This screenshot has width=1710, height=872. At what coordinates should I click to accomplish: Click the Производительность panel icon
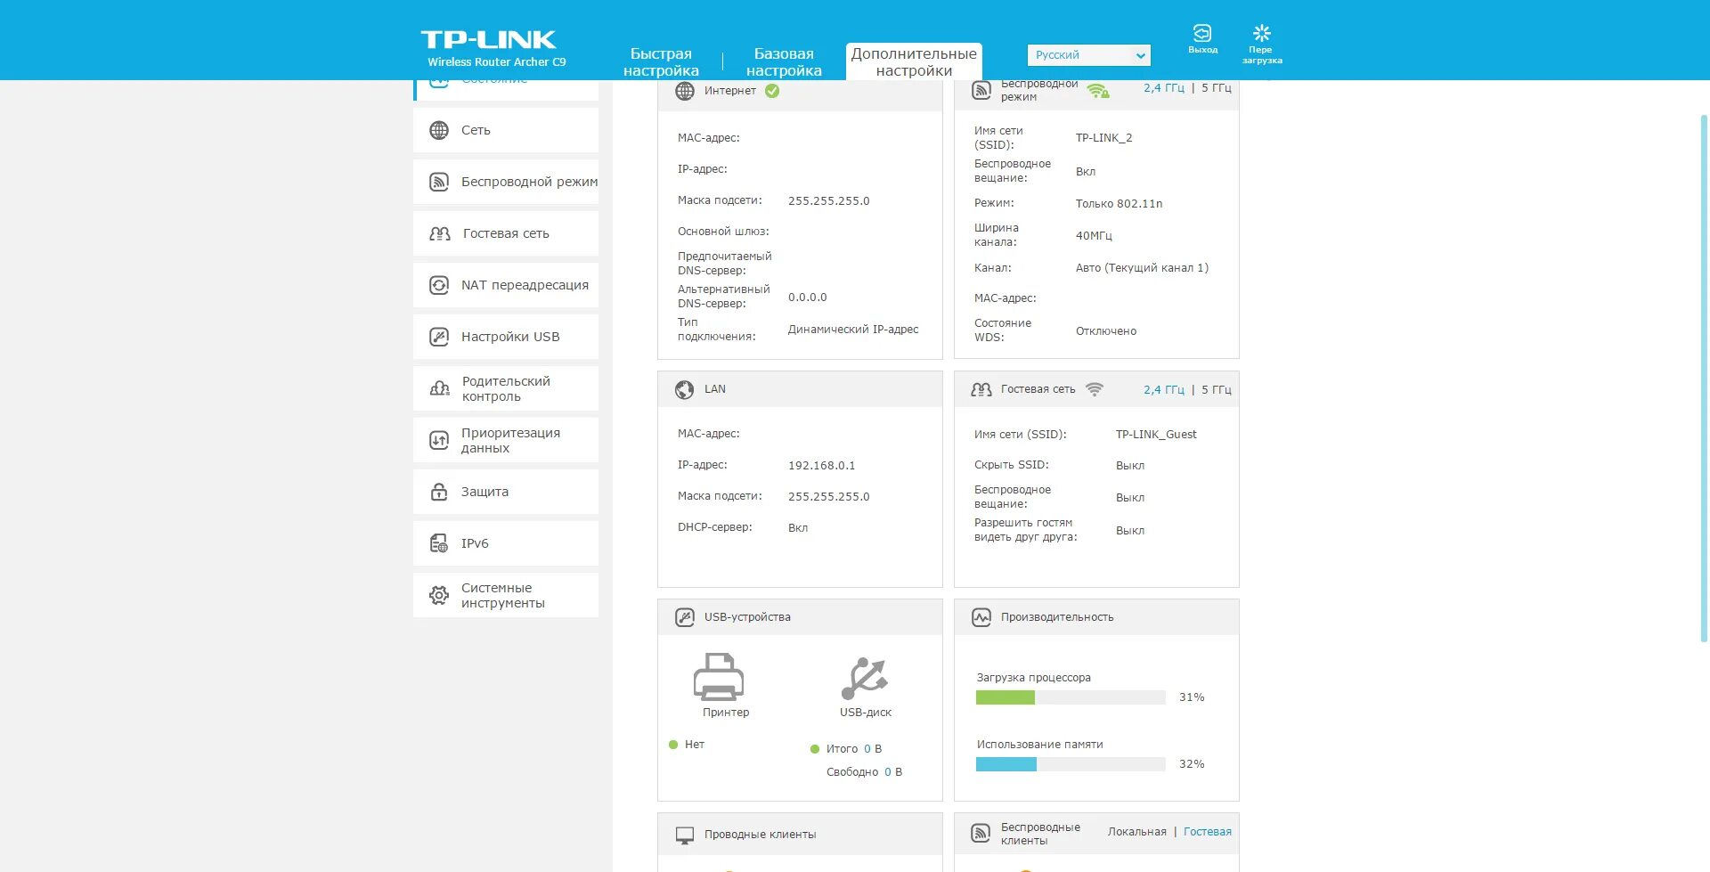[x=981, y=617]
